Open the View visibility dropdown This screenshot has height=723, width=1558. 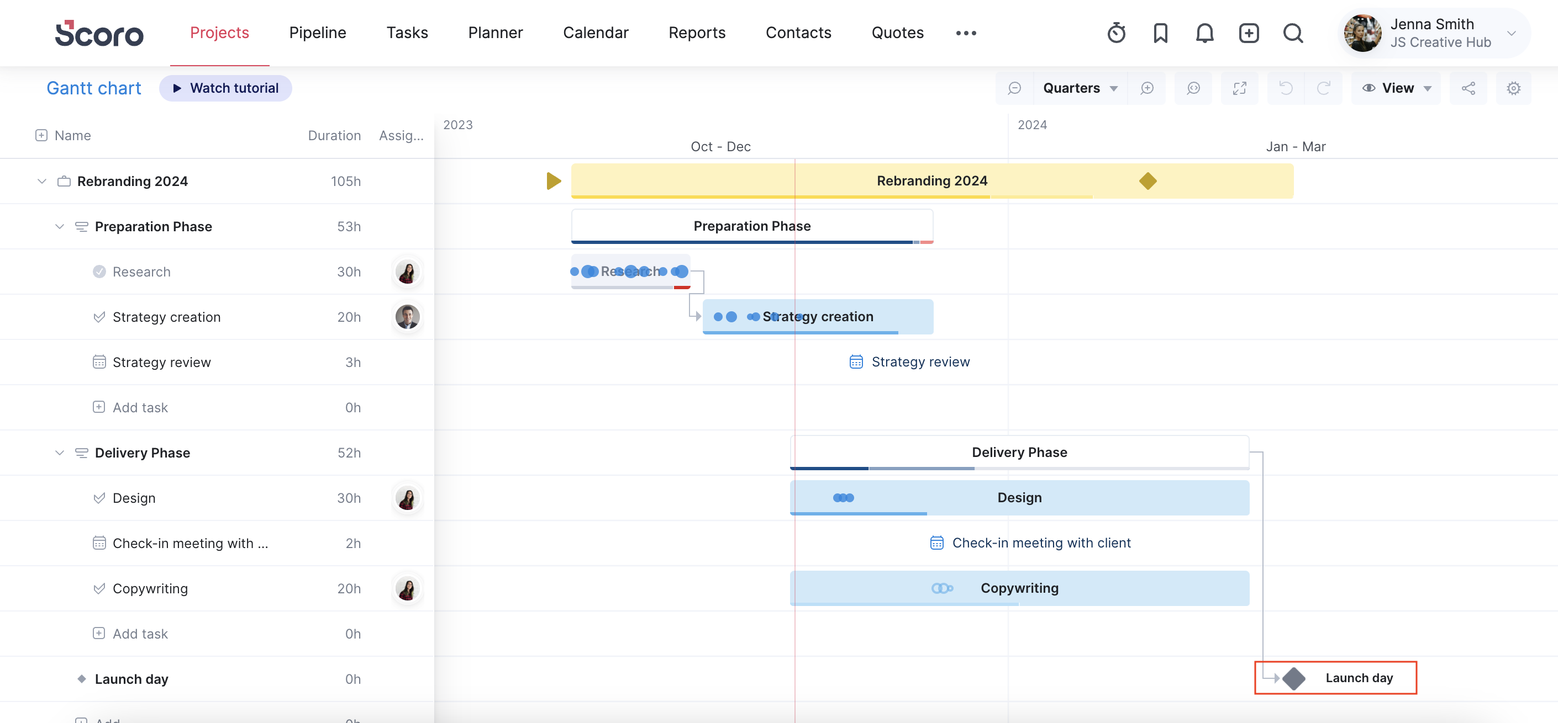coord(1397,88)
